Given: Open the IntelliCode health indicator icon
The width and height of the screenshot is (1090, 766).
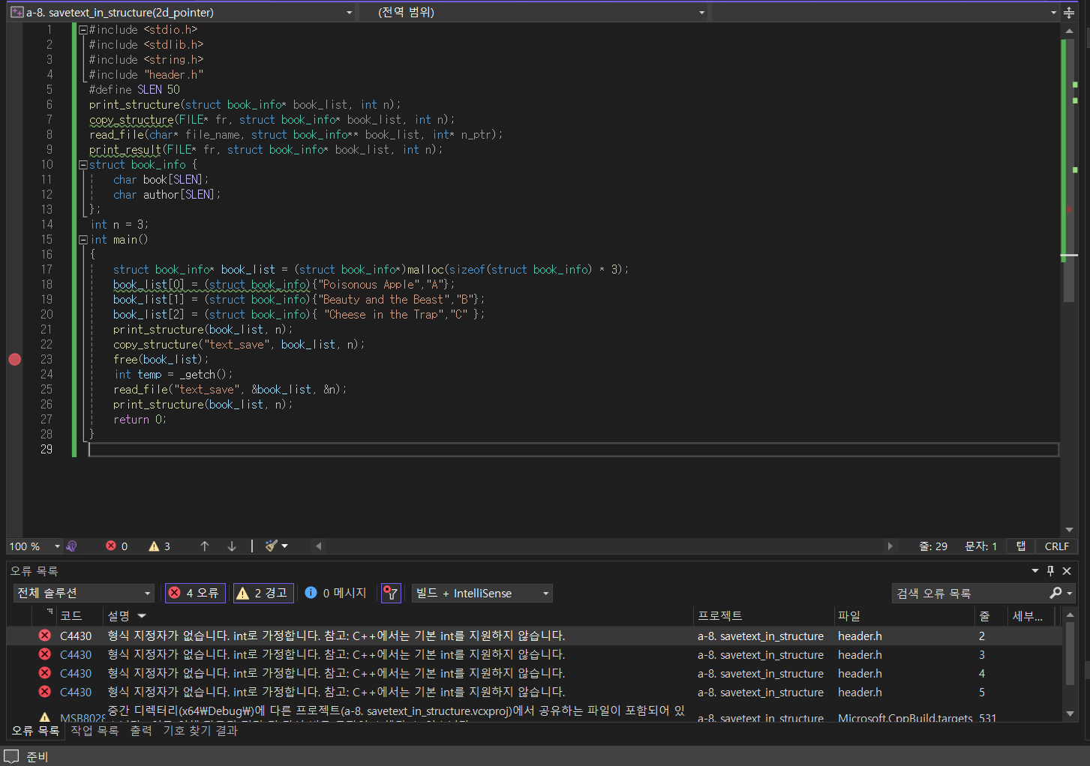Looking at the screenshot, I should pyautogui.click(x=72, y=546).
